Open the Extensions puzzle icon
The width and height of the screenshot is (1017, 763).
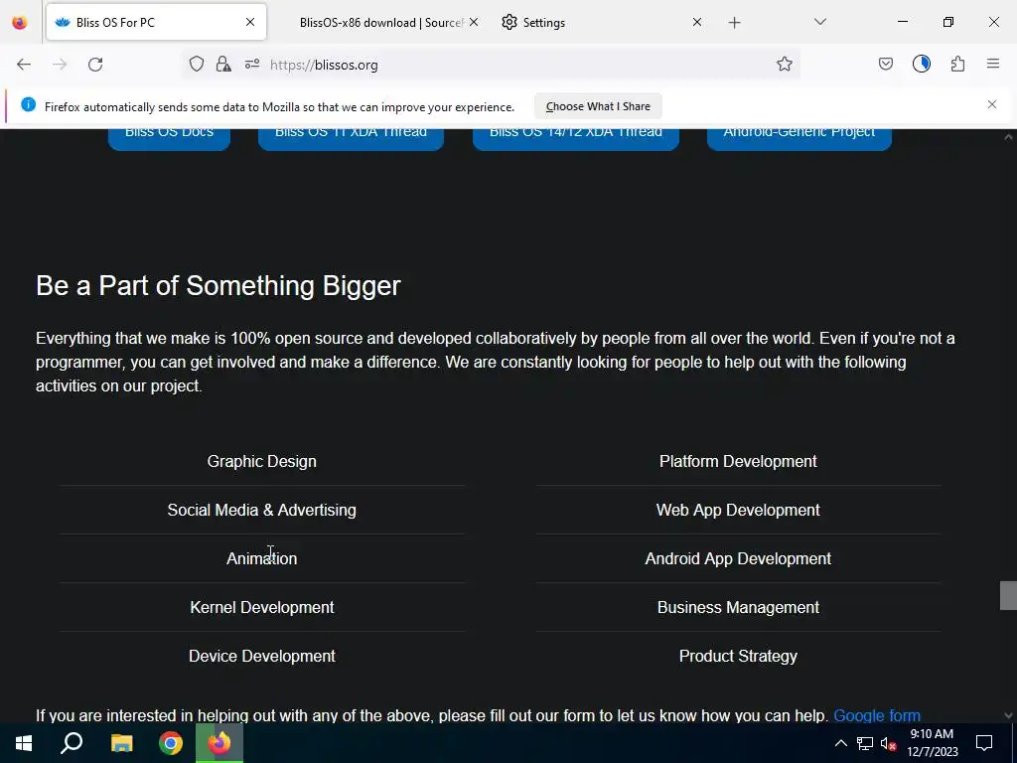pos(957,65)
